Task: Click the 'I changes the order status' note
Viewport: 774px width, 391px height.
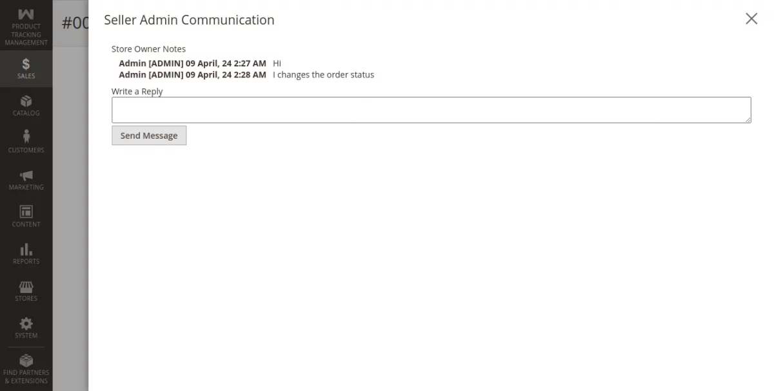Action: pyautogui.click(x=323, y=75)
